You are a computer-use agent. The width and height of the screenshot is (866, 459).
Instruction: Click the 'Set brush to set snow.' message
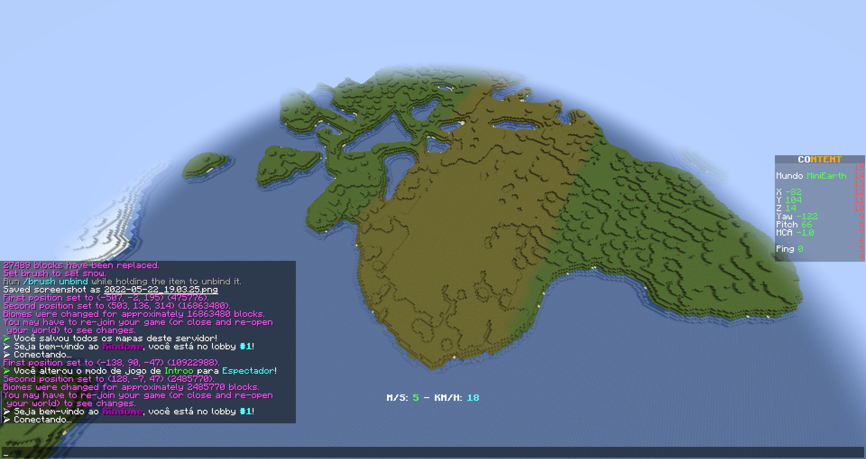(x=55, y=273)
